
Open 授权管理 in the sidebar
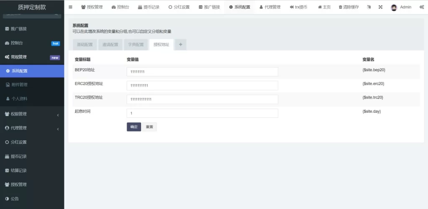[x=32, y=184]
